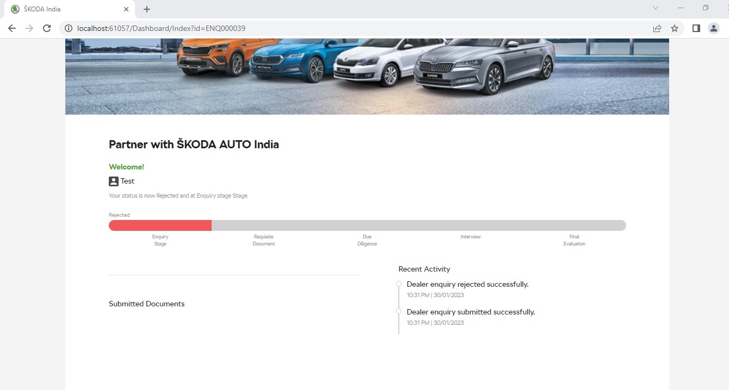Click the status message about Enquiry stage
This screenshot has width=729, height=390.
[178, 196]
